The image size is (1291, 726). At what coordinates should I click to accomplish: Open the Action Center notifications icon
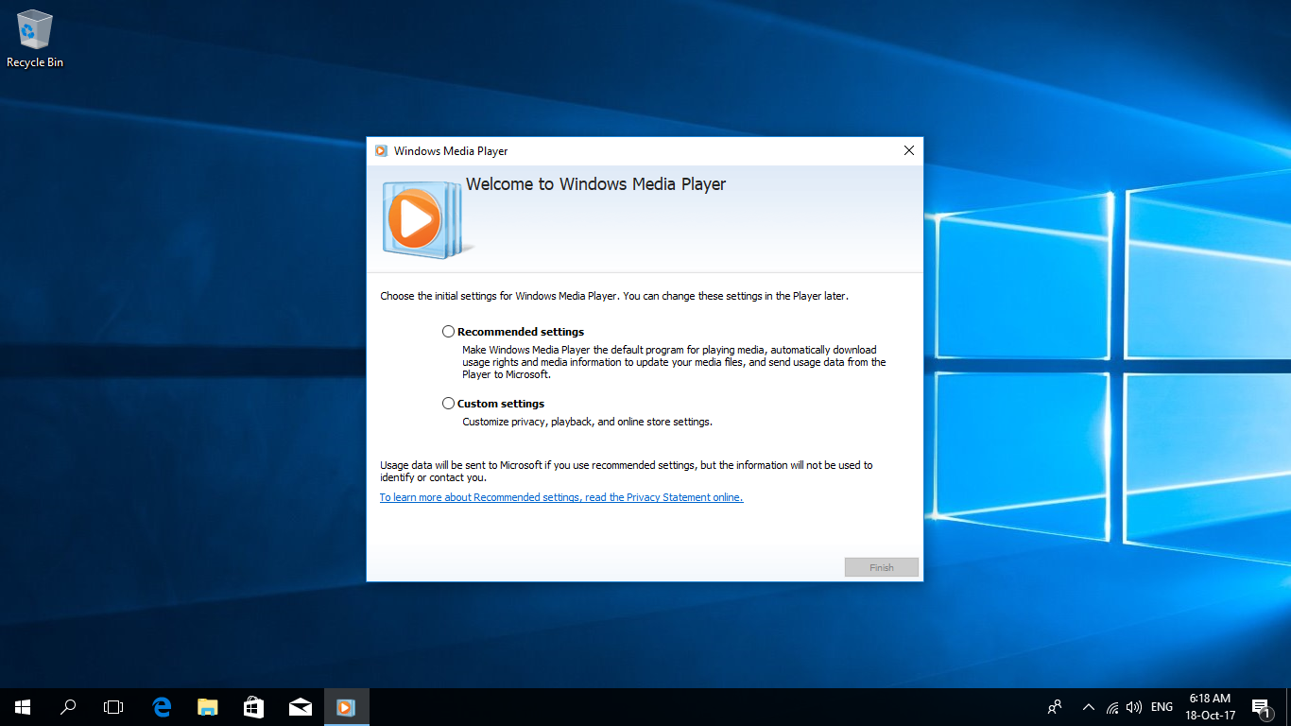coord(1261,707)
